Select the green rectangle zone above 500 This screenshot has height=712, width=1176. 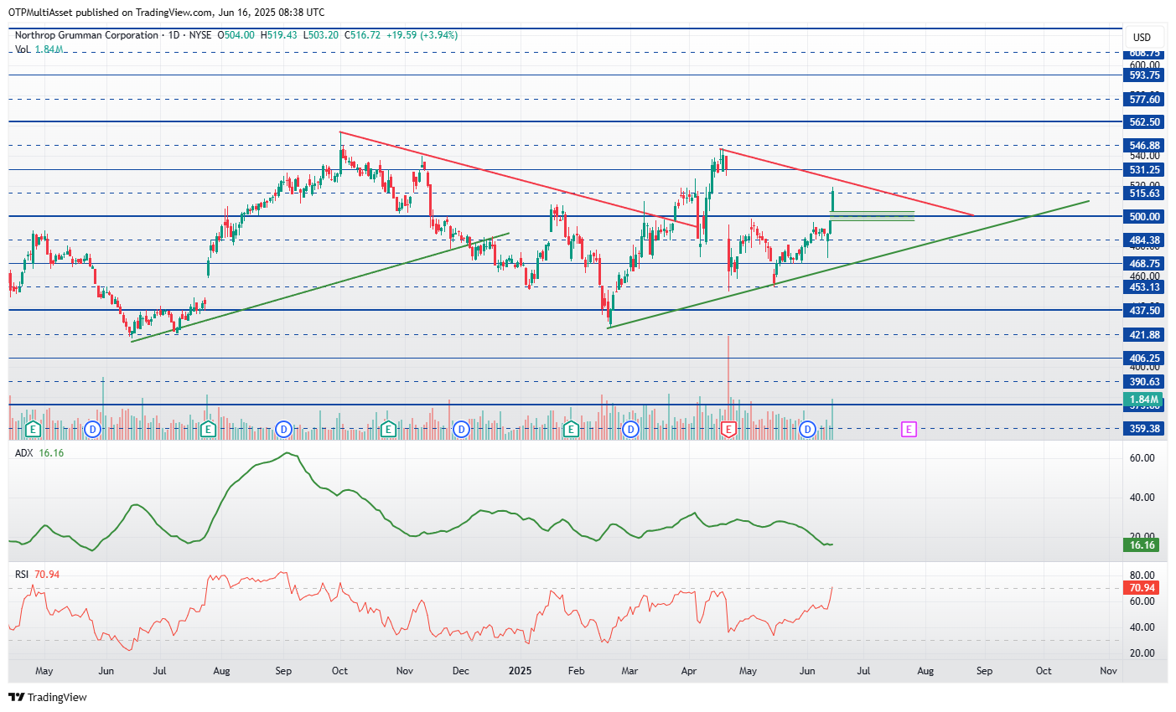click(x=872, y=215)
